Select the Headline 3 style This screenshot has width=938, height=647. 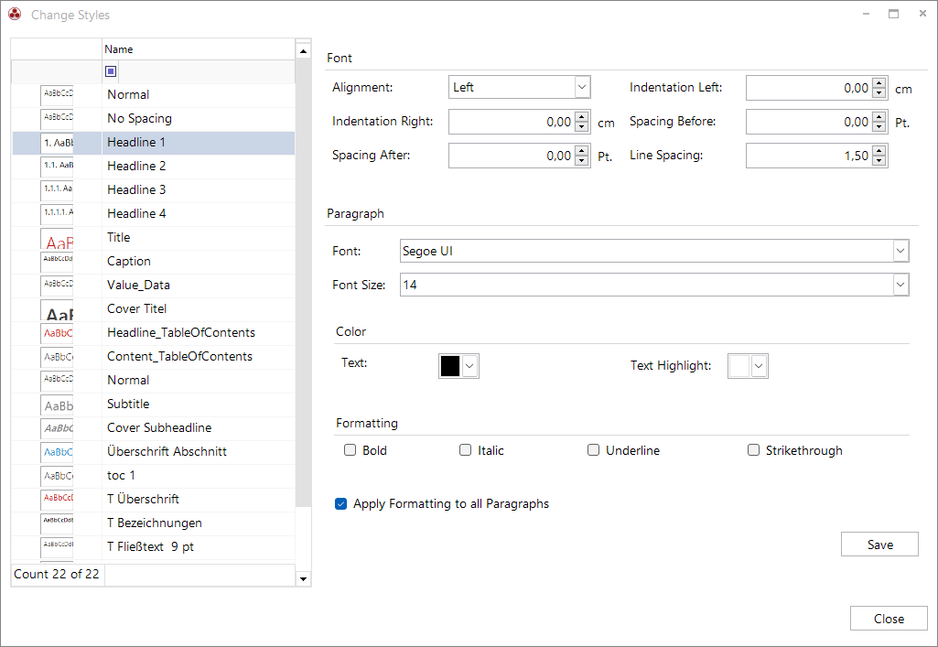coord(153,190)
